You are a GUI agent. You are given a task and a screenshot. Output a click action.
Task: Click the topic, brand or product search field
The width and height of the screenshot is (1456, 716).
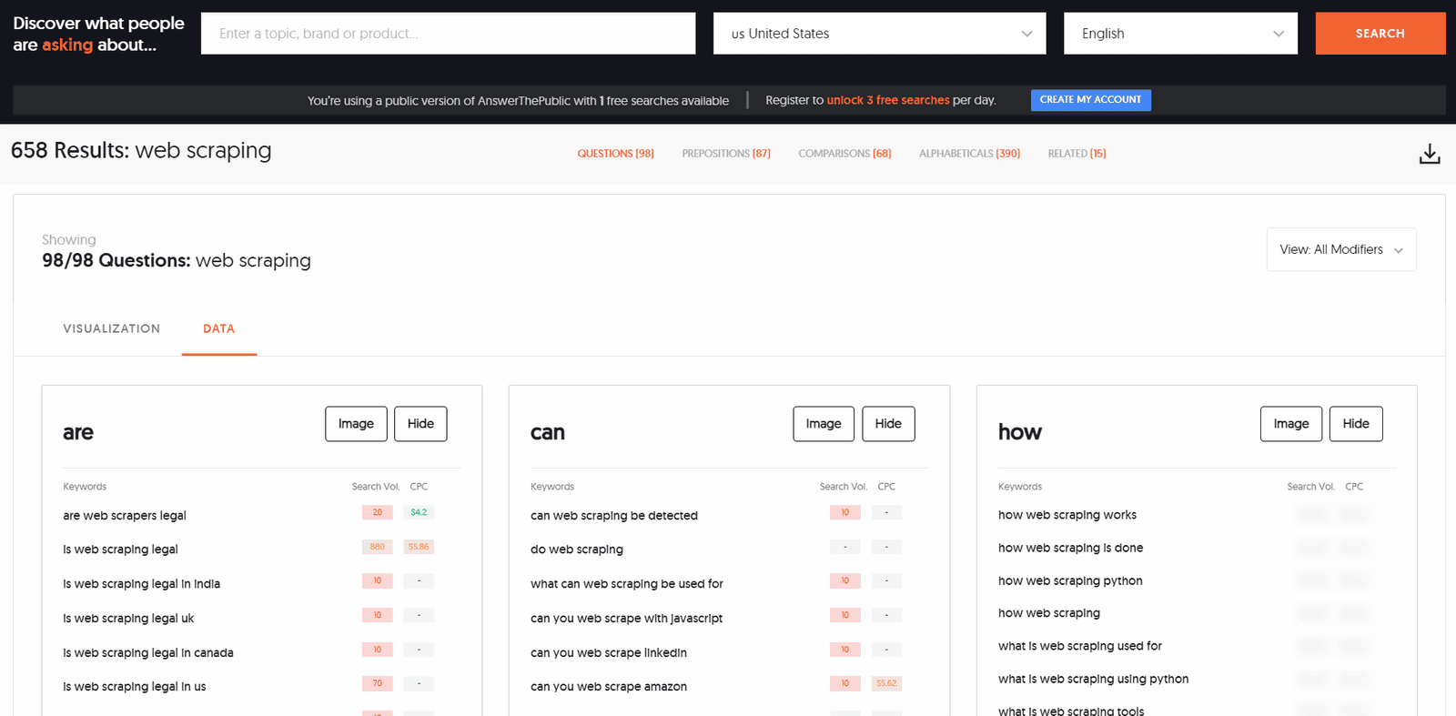[448, 34]
